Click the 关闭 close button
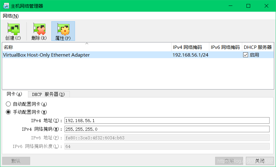 [x=260, y=161]
